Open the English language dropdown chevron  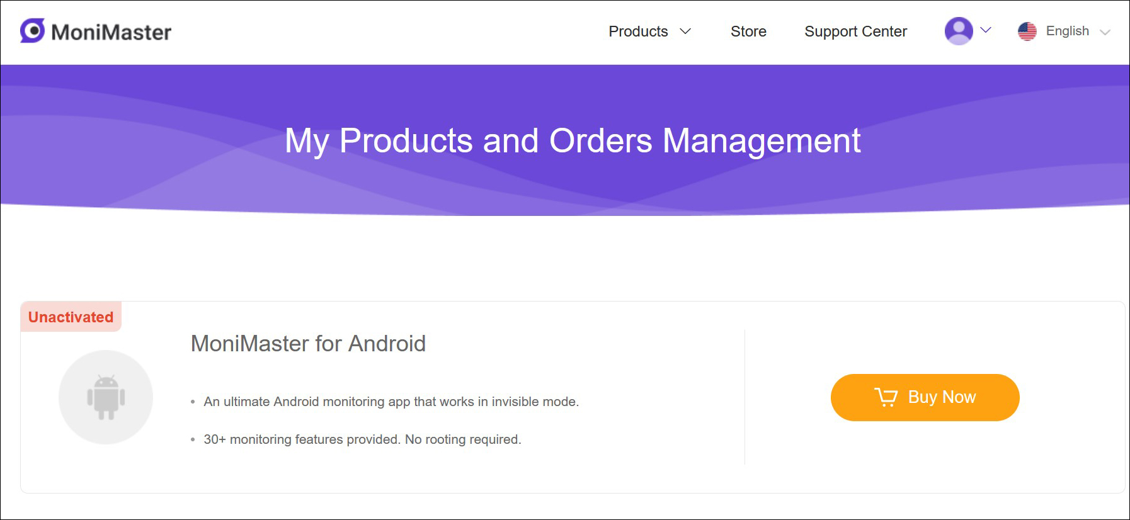pos(1105,32)
